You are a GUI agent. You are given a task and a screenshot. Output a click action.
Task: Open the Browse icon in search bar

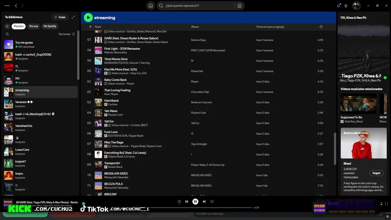[x=239, y=5]
